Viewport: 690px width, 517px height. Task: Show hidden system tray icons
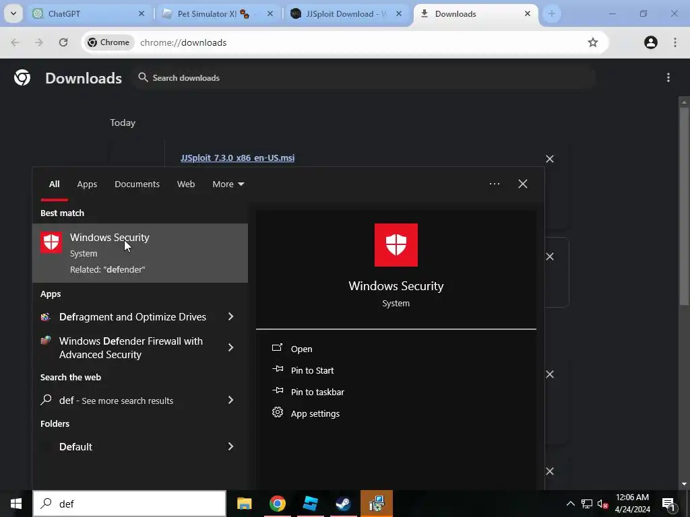pyautogui.click(x=570, y=504)
